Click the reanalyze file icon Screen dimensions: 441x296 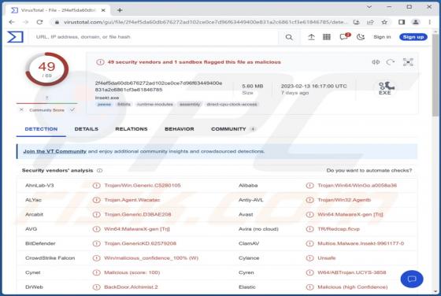point(391,62)
